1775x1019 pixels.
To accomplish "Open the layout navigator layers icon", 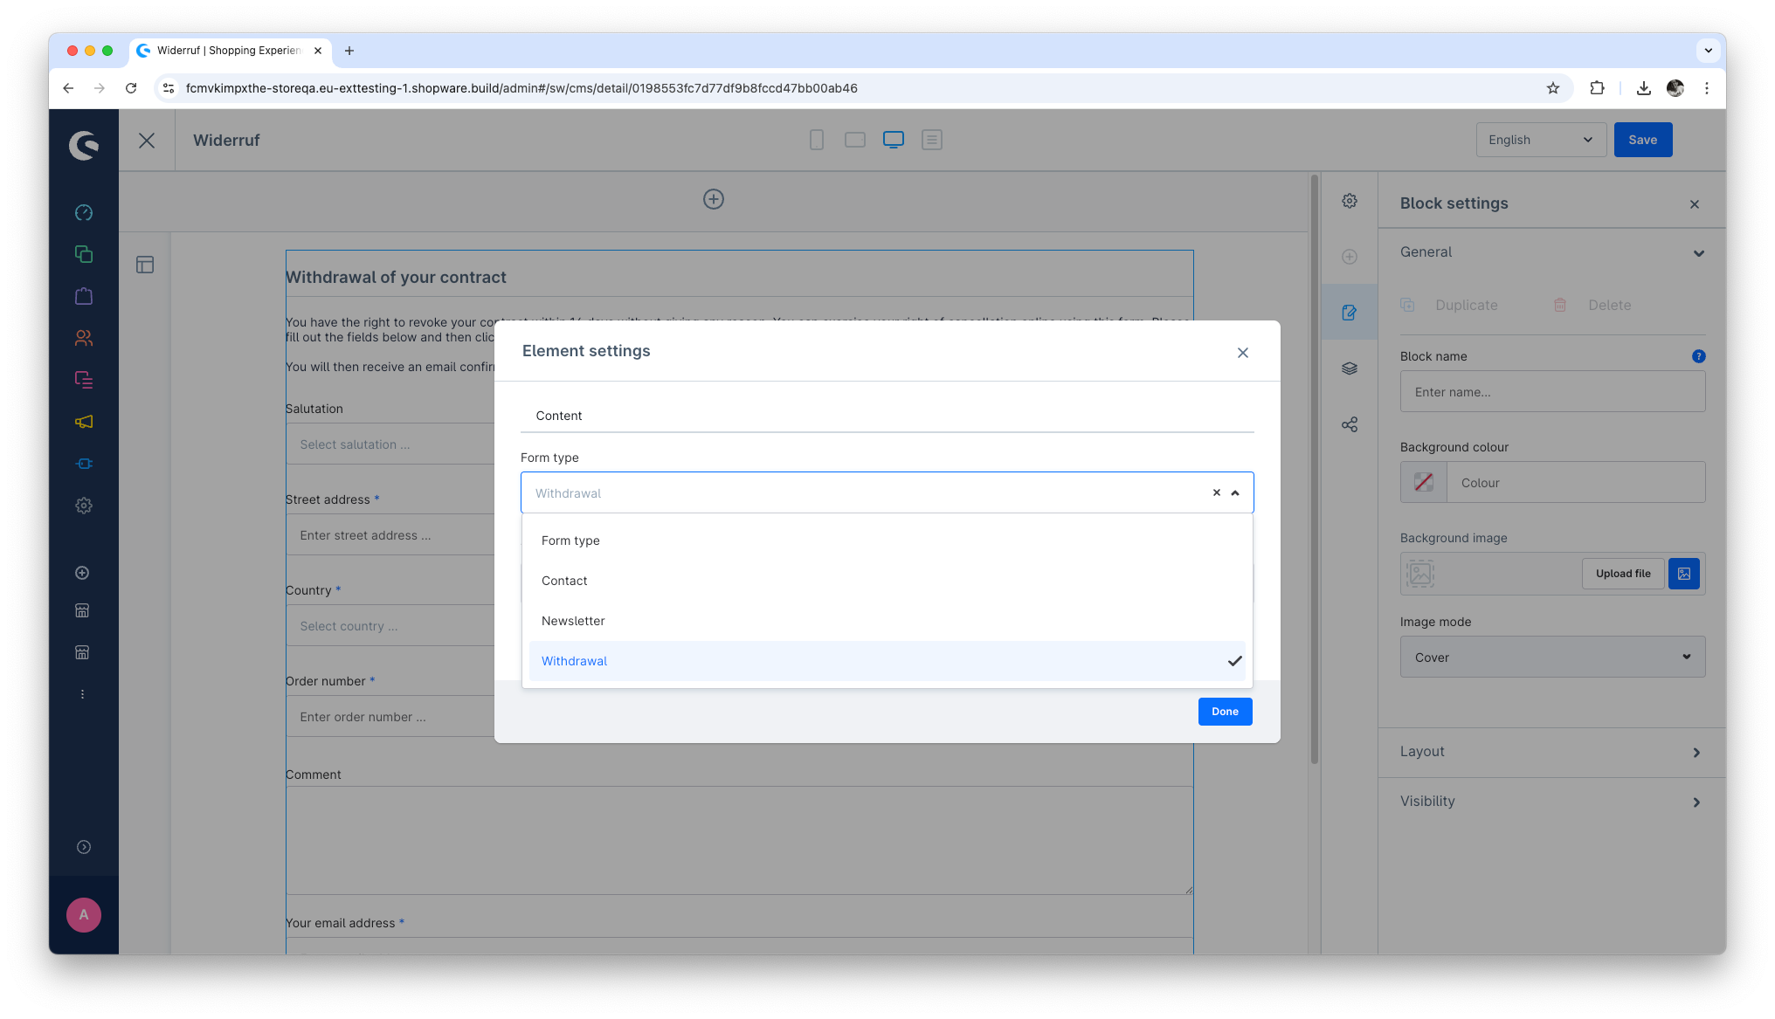I will 1350,368.
